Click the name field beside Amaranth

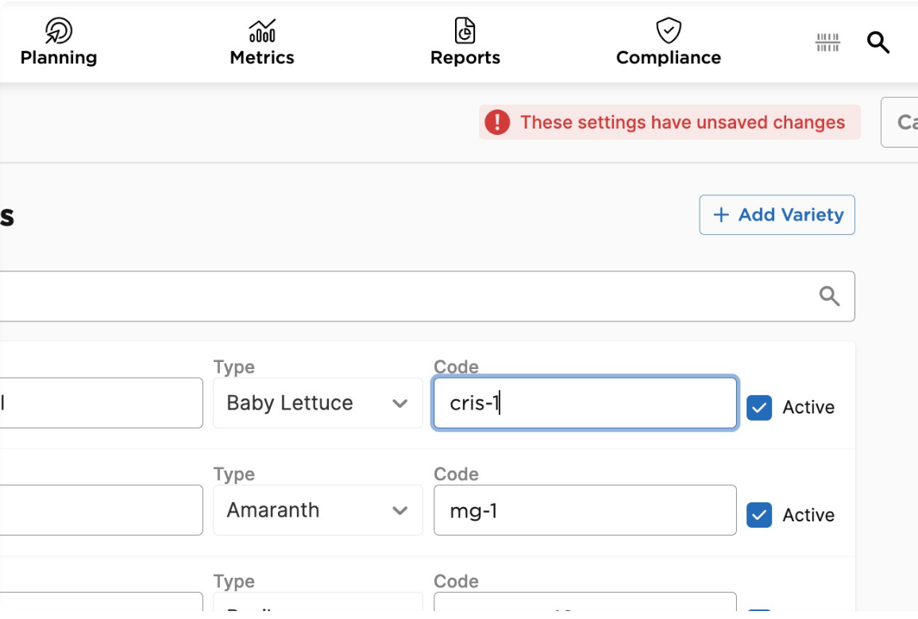pyautogui.click(x=102, y=510)
